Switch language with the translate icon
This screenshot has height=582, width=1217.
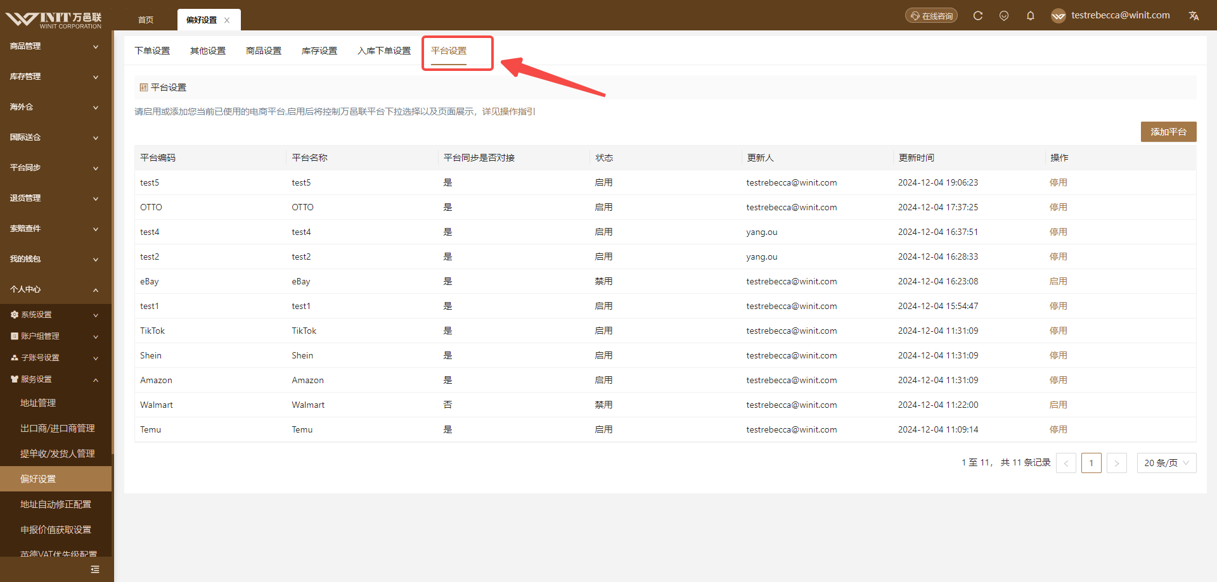(1194, 16)
